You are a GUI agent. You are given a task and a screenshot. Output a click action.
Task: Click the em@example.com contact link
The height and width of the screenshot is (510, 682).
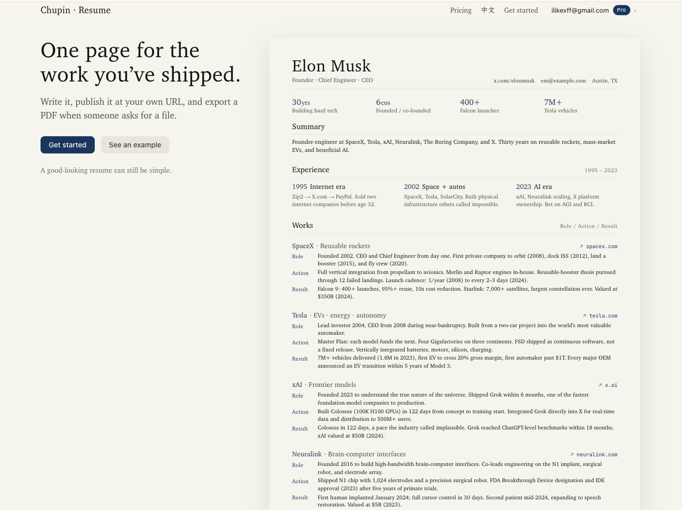[x=563, y=81]
